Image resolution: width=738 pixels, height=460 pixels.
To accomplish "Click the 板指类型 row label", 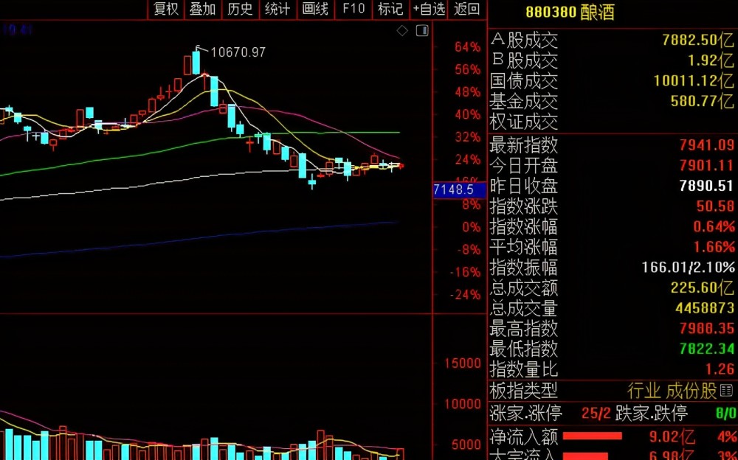I will 523,391.
